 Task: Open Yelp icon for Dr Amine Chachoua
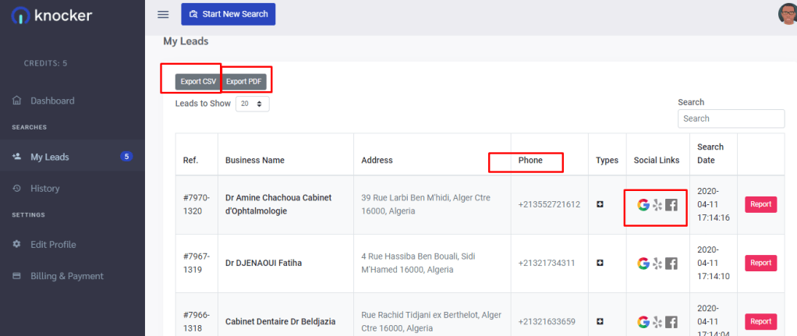pyautogui.click(x=657, y=205)
